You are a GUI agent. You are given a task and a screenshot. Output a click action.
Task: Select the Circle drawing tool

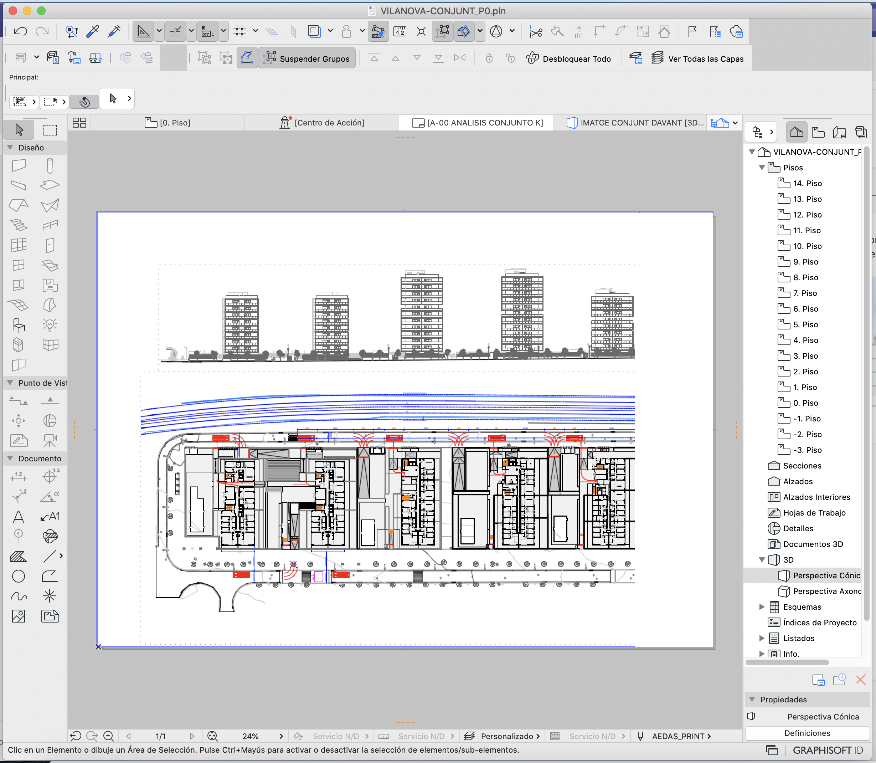[x=18, y=576]
